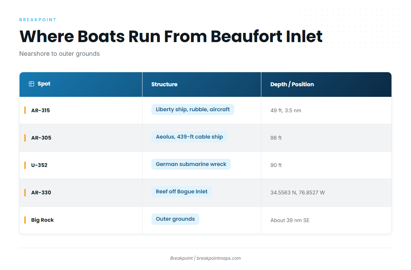Click the AR-330 row label
411x270 pixels.
(41, 193)
